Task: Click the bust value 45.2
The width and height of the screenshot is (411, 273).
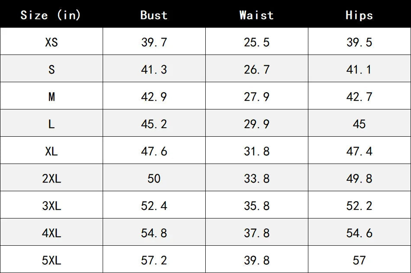Action: (154, 124)
